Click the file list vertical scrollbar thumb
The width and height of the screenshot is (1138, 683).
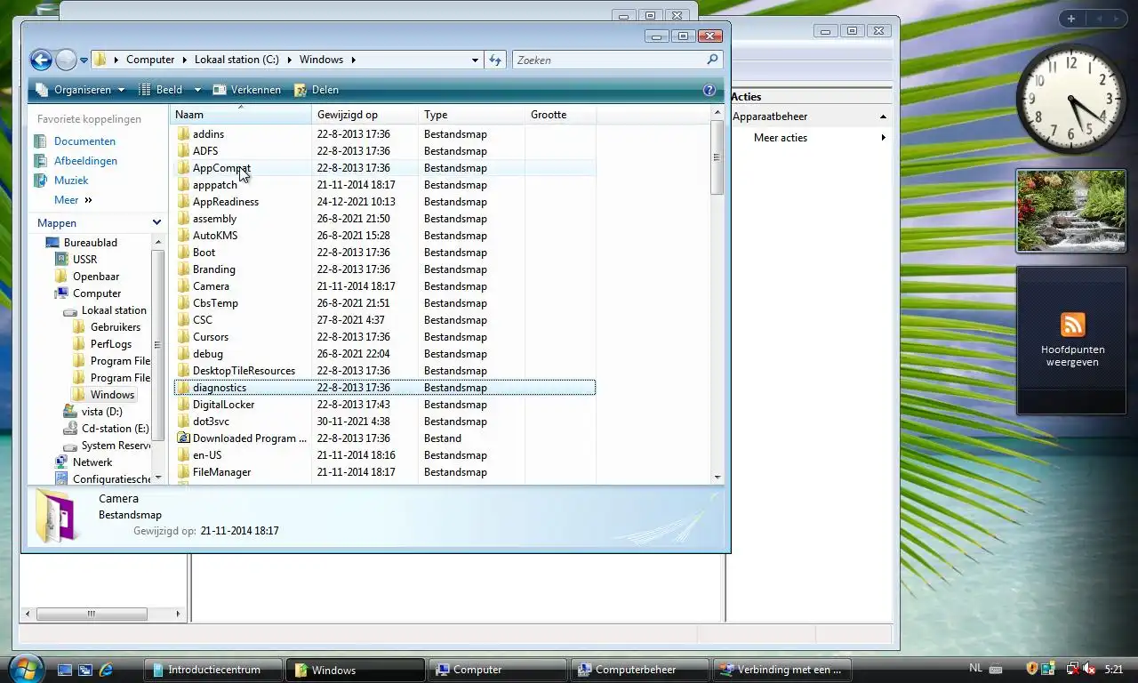pos(717,157)
